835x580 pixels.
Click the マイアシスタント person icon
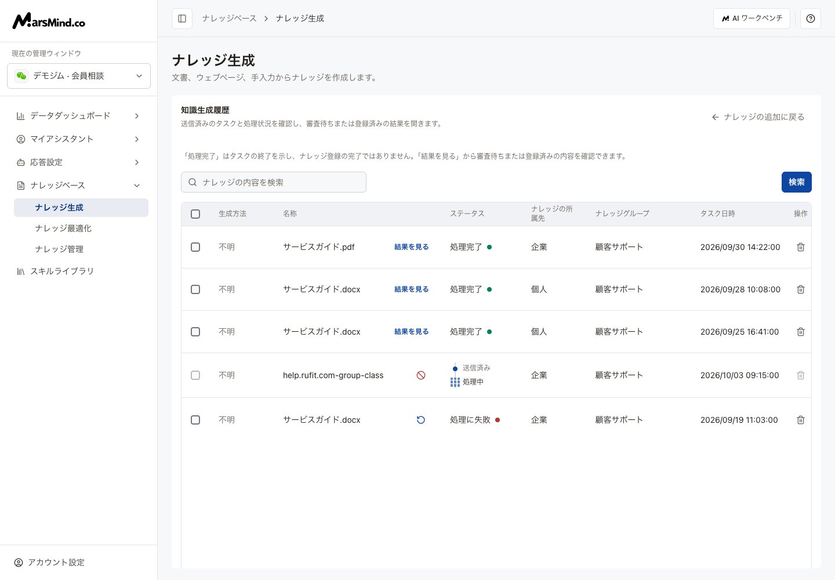pos(21,139)
